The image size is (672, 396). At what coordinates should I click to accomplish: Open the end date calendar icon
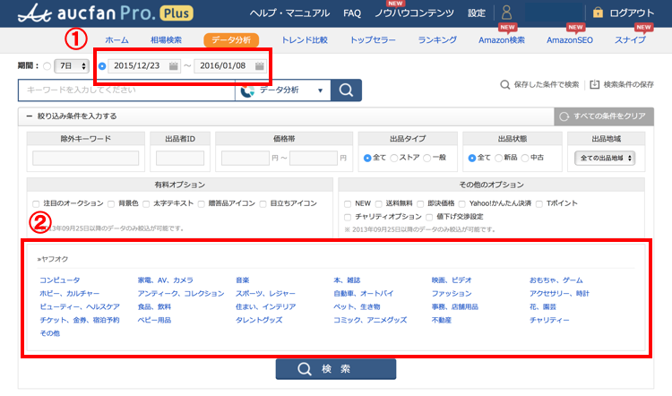coord(259,66)
